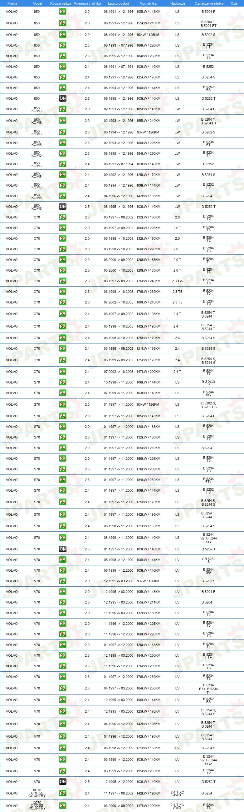Click the Opis column header
The image size is (244, 812).
(234, 3)
